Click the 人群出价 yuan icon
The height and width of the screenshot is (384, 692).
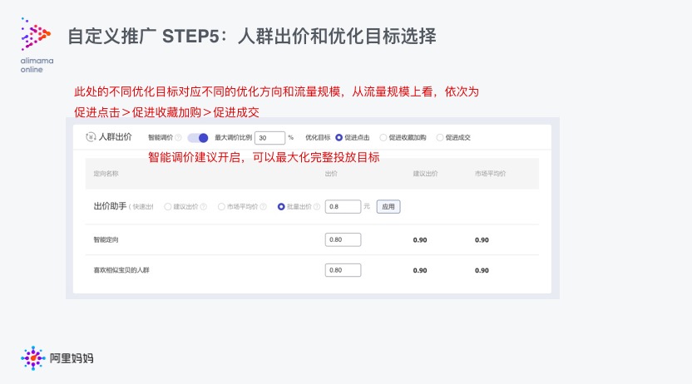(x=91, y=137)
